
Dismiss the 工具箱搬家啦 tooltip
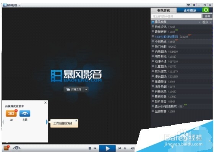[76, 121]
